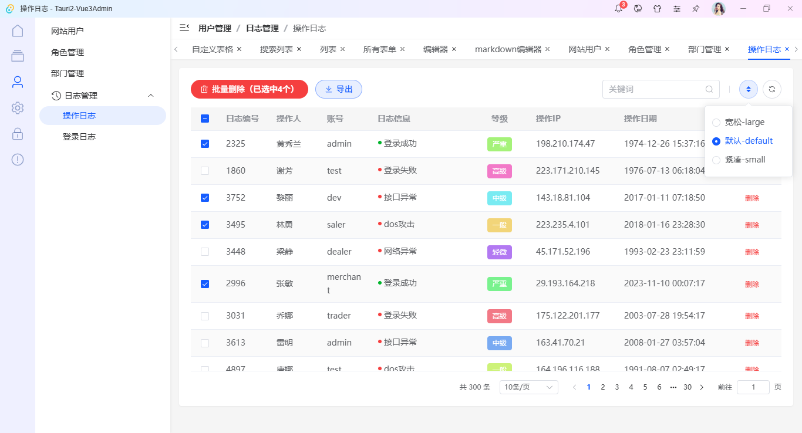Click 删除 on the 黎丽 row
The image size is (802, 433).
click(x=752, y=198)
